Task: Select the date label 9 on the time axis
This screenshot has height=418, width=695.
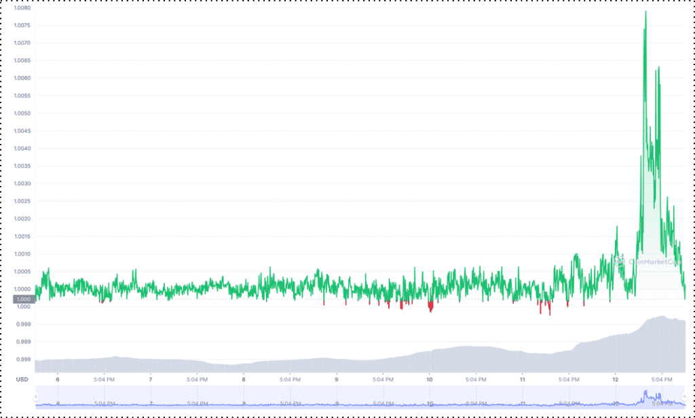Action: [337, 379]
